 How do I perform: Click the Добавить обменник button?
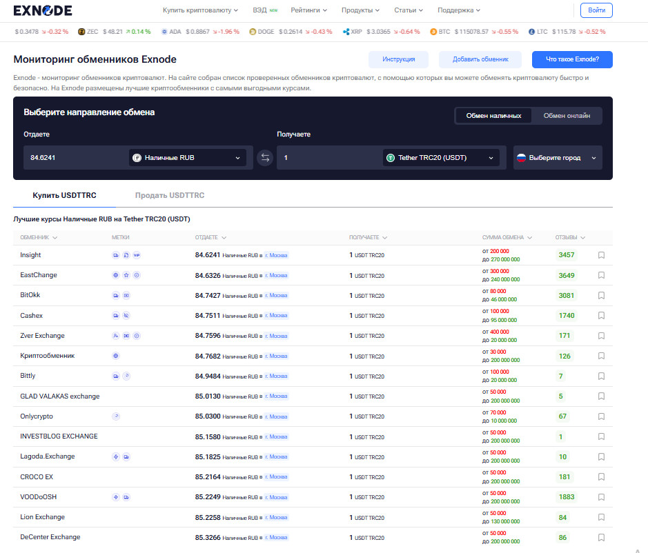[480, 60]
